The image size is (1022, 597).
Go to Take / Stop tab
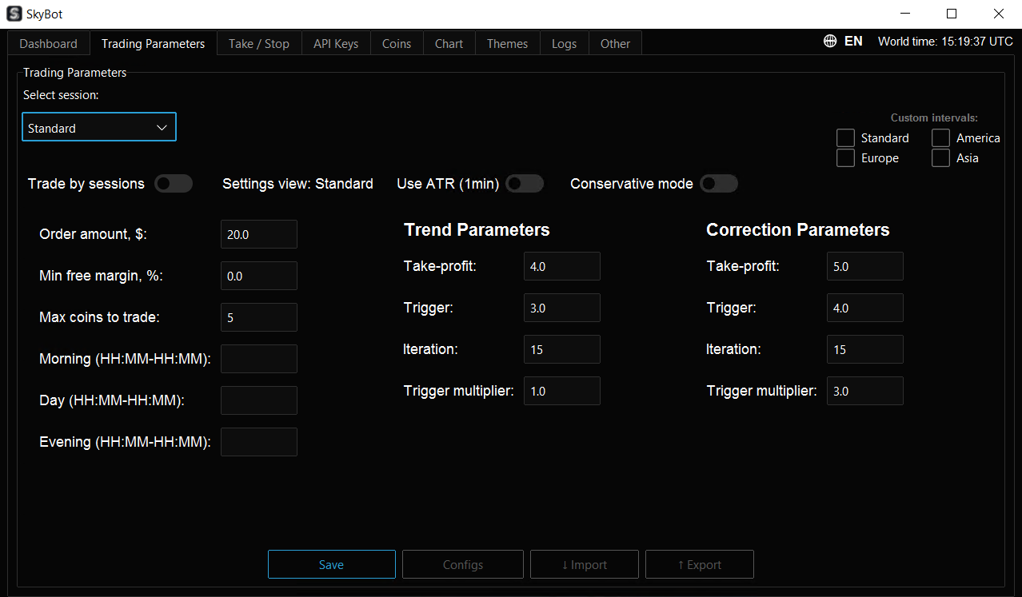259,43
